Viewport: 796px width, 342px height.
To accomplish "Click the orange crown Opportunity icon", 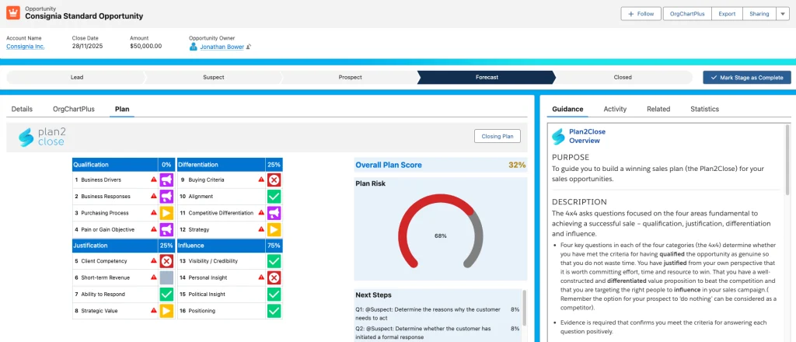I will 12,13.
